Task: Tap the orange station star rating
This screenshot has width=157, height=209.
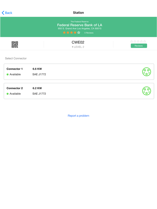Action: pos(71,33)
